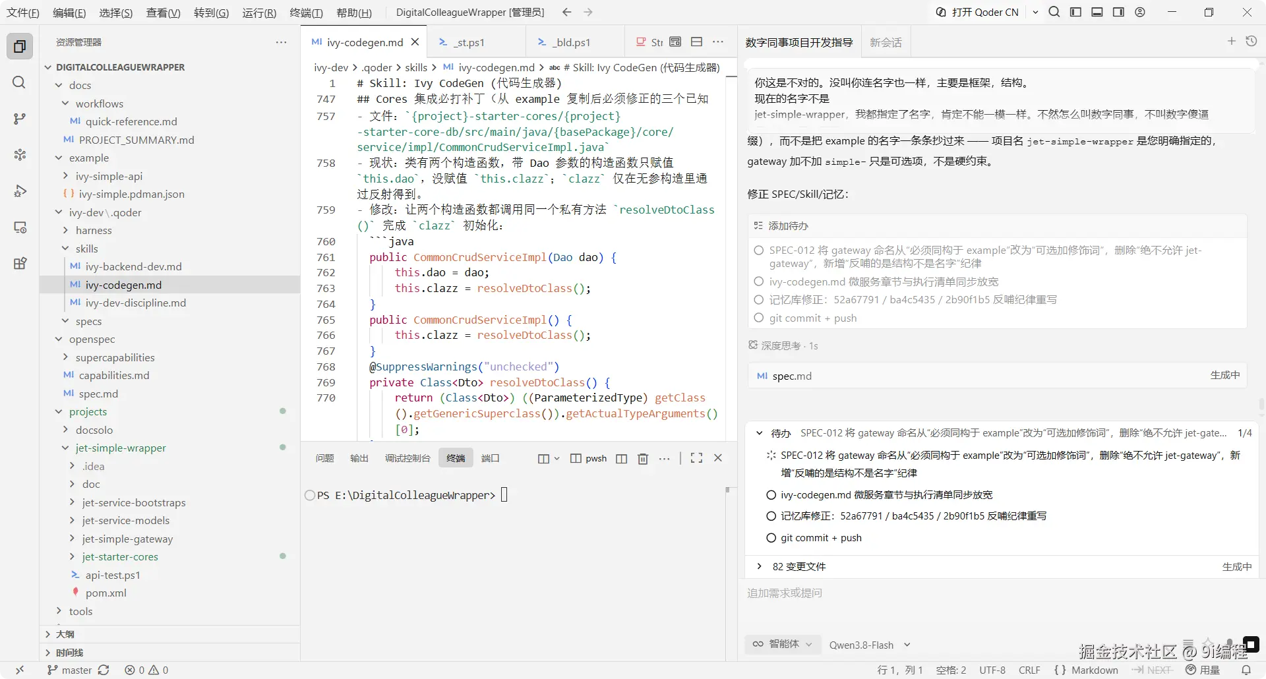The width and height of the screenshot is (1266, 679).
Task: Toggle the primary sidebar layout icon
Action: click(x=1075, y=12)
